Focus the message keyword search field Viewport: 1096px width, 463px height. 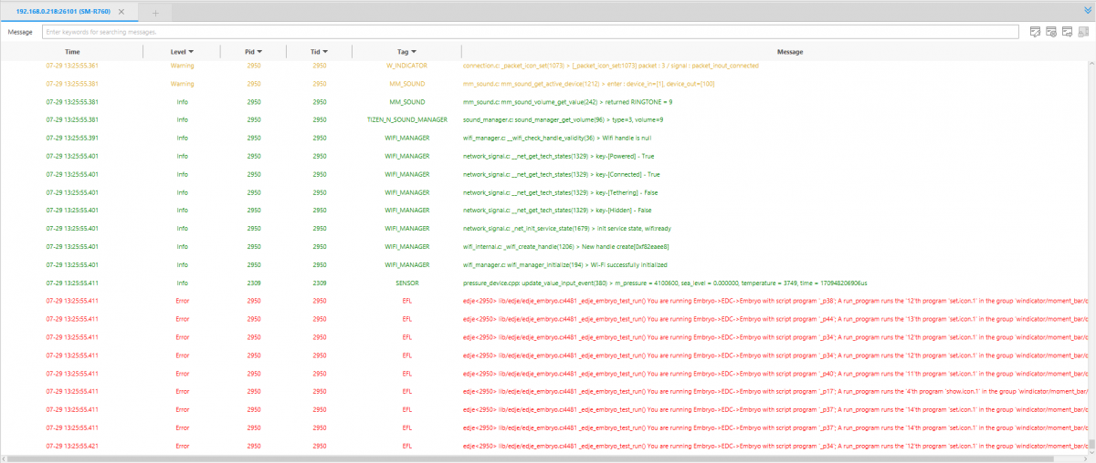(x=530, y=32)
